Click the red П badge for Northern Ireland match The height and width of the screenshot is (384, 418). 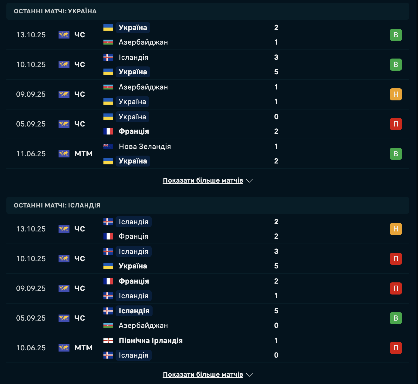point(396,348)
